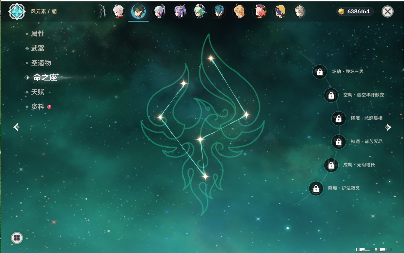Switch to next character with right arrow
404x253 pixels.
click(x=388, y=127)
